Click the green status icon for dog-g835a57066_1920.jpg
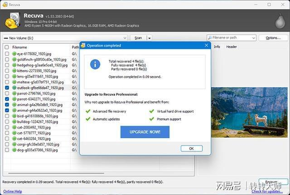Viewport: 290px width, 195px height. click(x=14, y=150)
